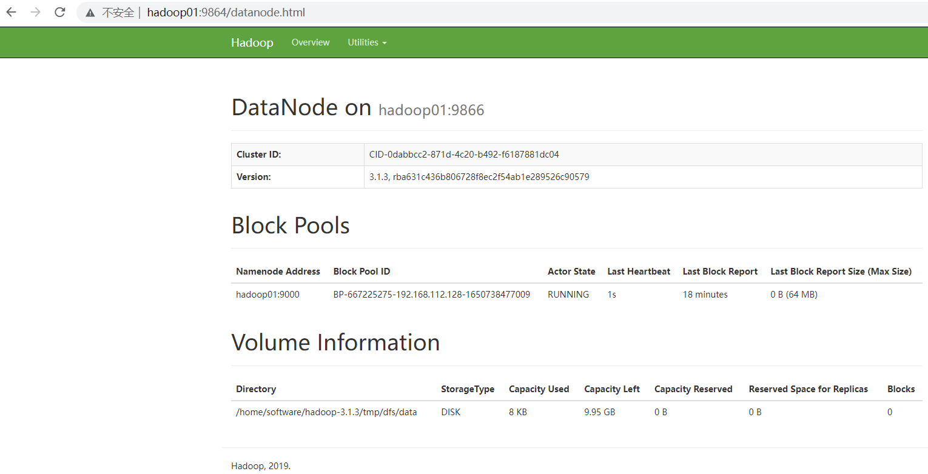Click the Last Block Report column header

click(x=720, y=272)
